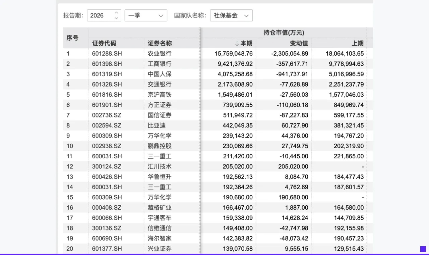The height and width of the screenshot is (255, 429).
Task: Click change value 14,628.24
Action: [295, 218]
